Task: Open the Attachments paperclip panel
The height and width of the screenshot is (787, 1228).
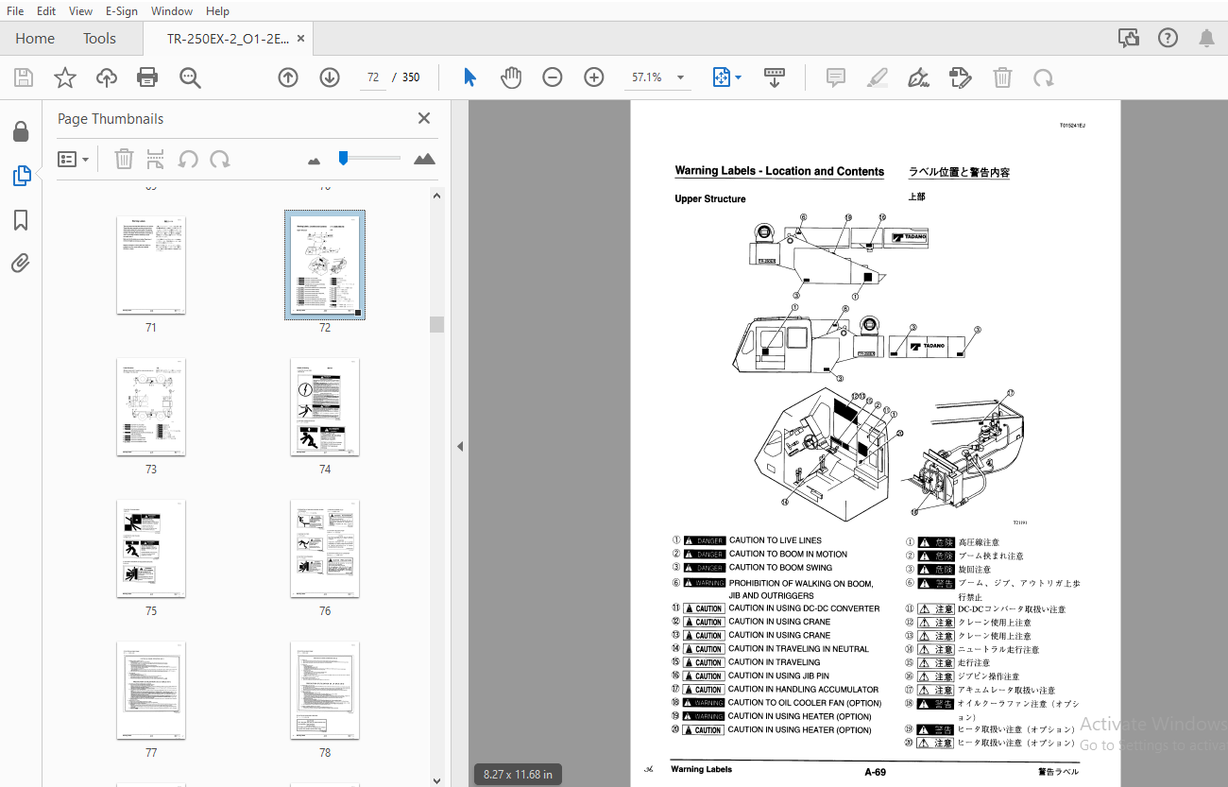Action: [x=21, y=263]
